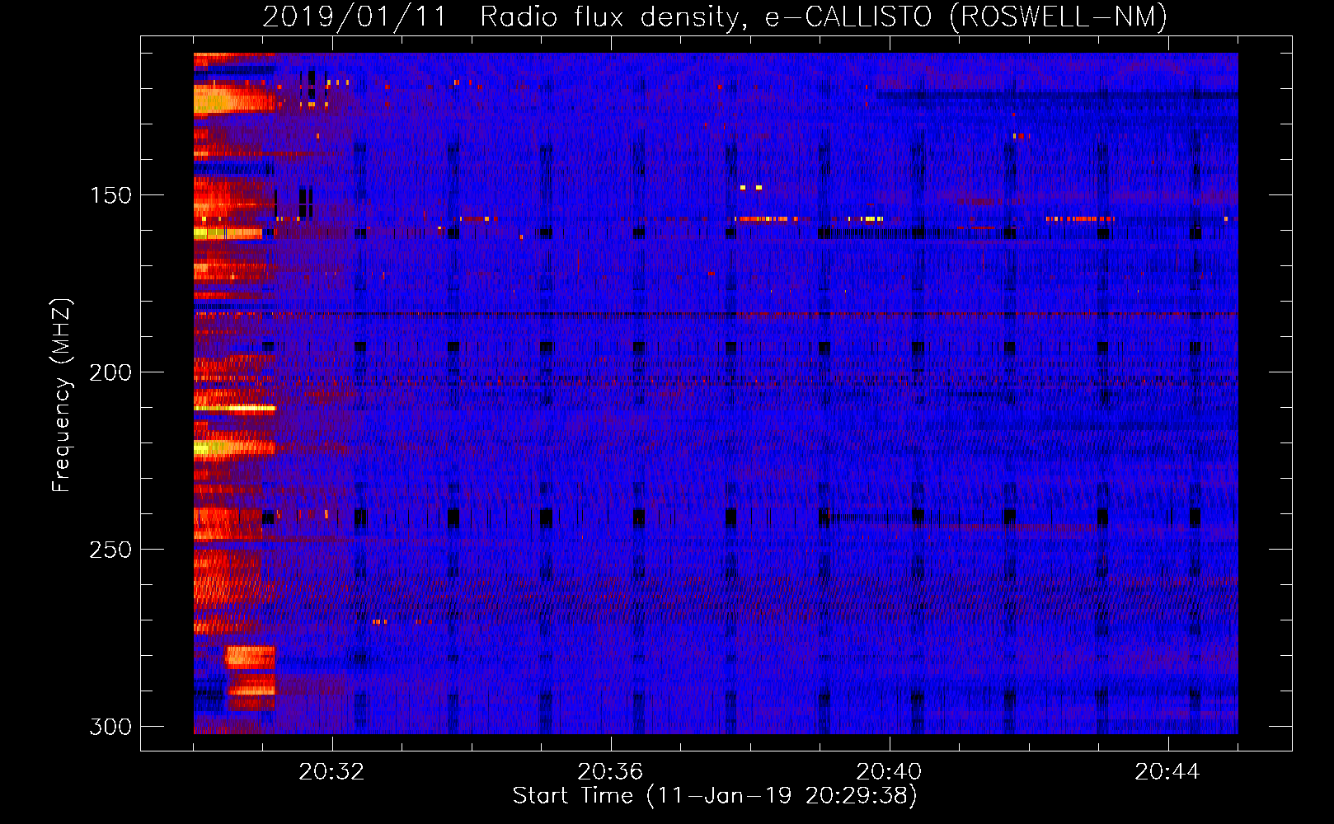Screen dimensions: 1334x824
Task: Click the 20:44 time tick label
Action: pos(1167,772)
